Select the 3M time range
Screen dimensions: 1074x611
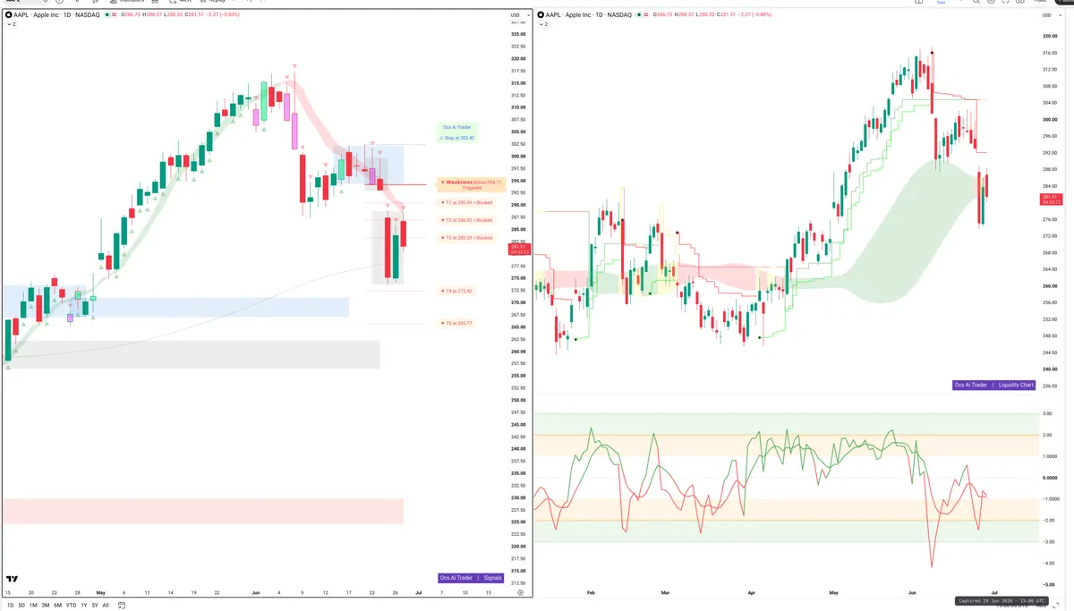click(46, 605)
